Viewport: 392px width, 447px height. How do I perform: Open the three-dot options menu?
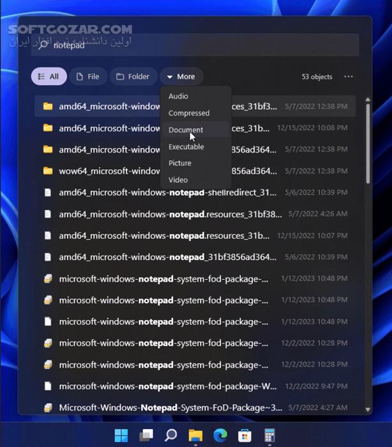(348, 77)
